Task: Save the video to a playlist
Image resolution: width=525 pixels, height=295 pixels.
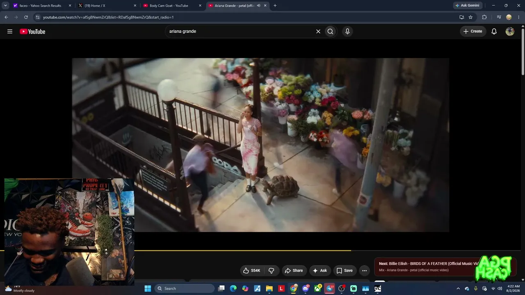Action: 345,270
